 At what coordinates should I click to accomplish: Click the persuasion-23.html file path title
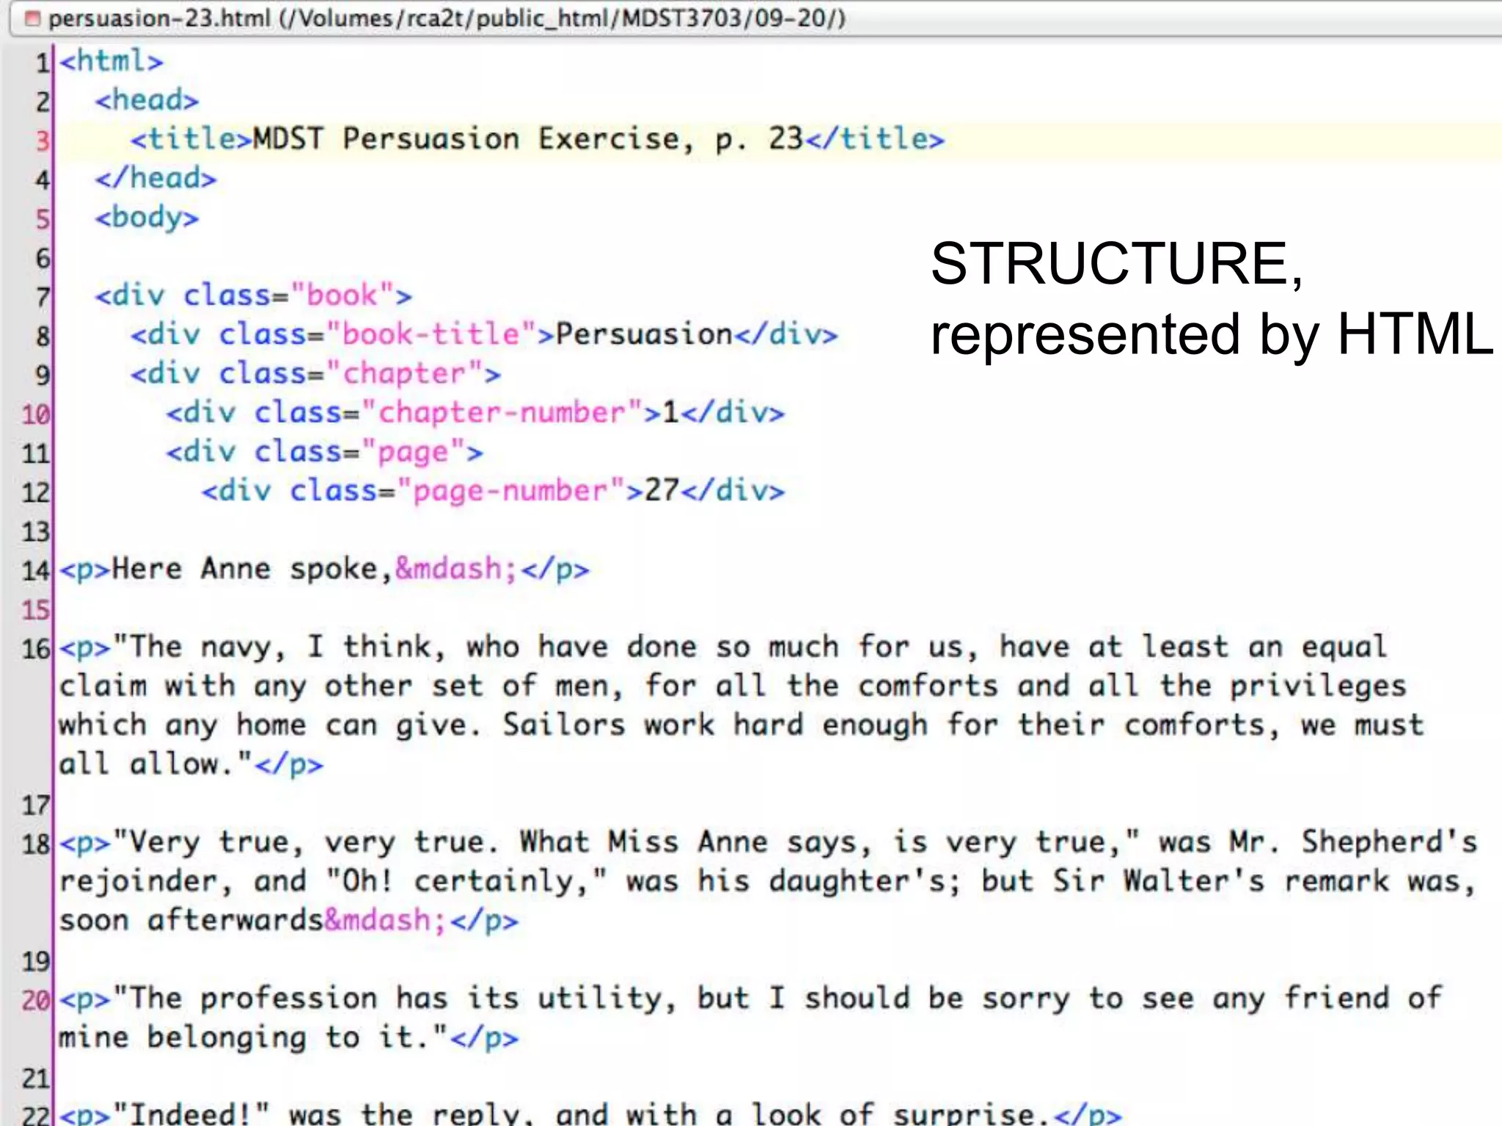coord(447,18)
